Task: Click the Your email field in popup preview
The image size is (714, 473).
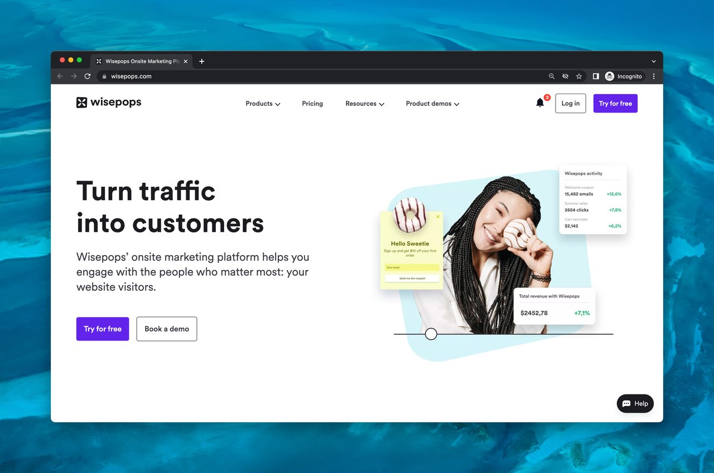Action: click(412, 267)
